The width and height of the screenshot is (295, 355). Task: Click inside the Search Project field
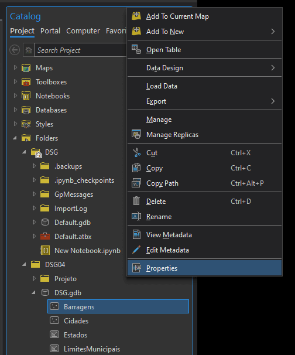tap(80, 50)
